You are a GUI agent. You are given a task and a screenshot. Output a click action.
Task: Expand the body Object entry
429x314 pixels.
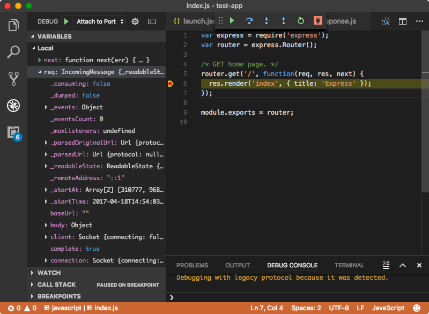(46, 225)
